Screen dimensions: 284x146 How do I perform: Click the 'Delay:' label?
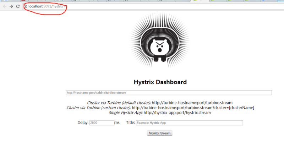click(83, 123)
